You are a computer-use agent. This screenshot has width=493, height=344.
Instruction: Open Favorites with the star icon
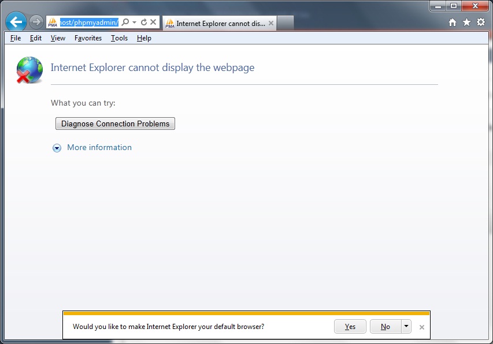click(x=466, y=23)
